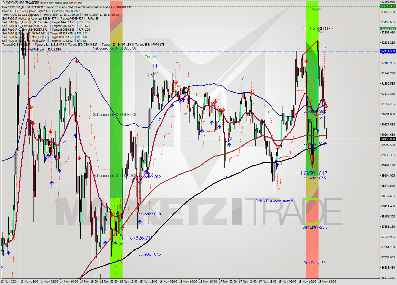Click the '18 Nov 18:00' time axis label
397x285 pixels.
click(x=328, y=282)
